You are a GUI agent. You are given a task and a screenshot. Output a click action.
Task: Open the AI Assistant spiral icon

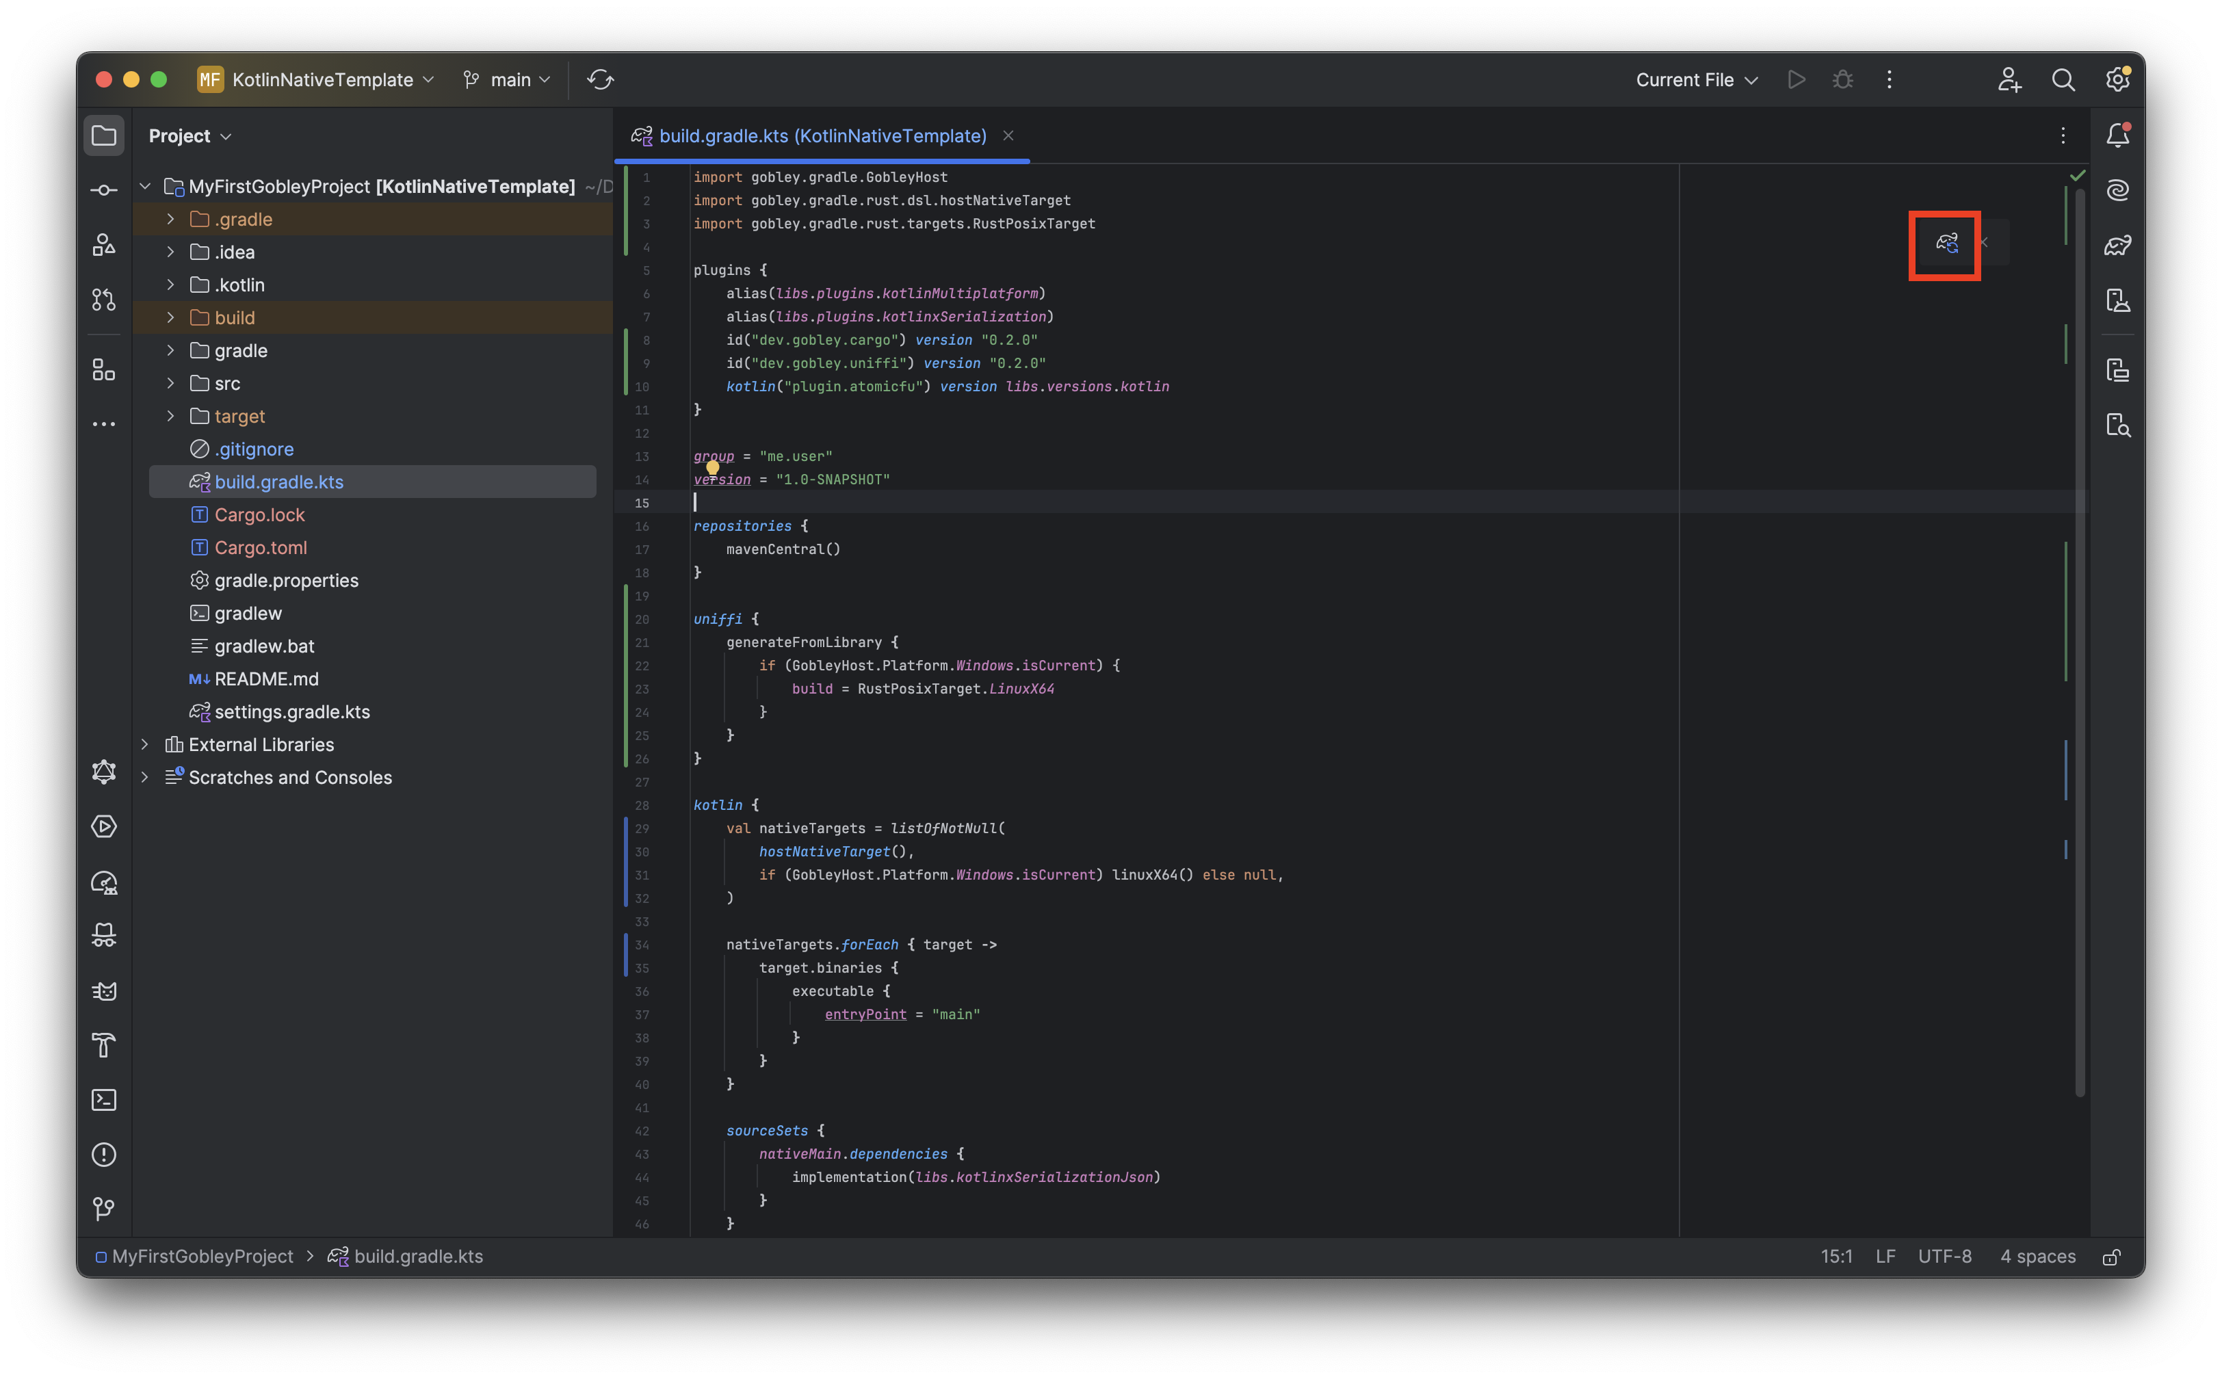2118,189
